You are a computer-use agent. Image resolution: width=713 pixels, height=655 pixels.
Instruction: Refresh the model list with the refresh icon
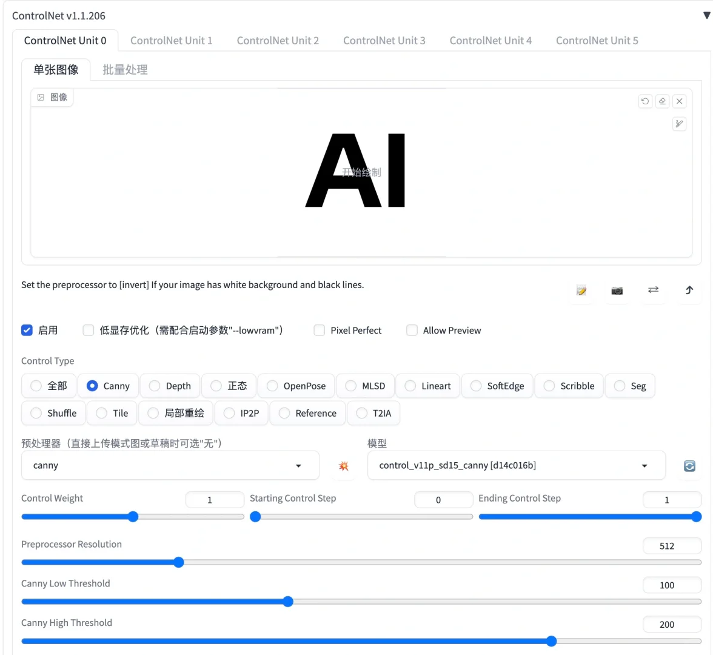[689, 465]
